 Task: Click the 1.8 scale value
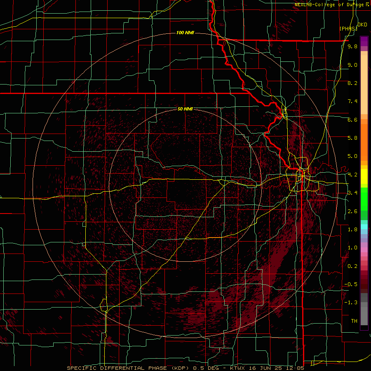[352, 230]
